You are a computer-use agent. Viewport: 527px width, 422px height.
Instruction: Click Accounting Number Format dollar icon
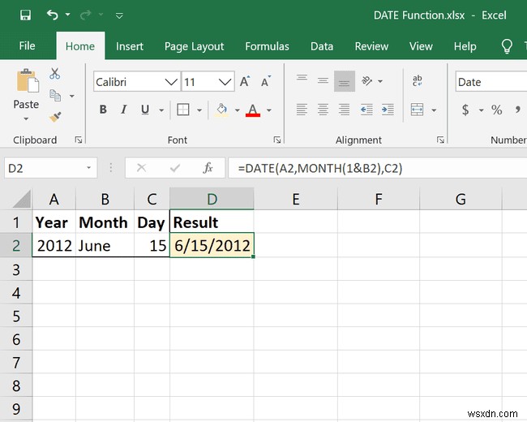[x=465, y=110]
